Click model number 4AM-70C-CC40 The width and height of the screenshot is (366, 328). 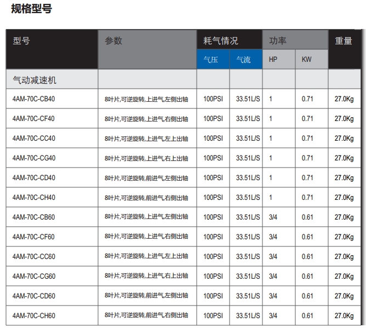tap(33, 139)
